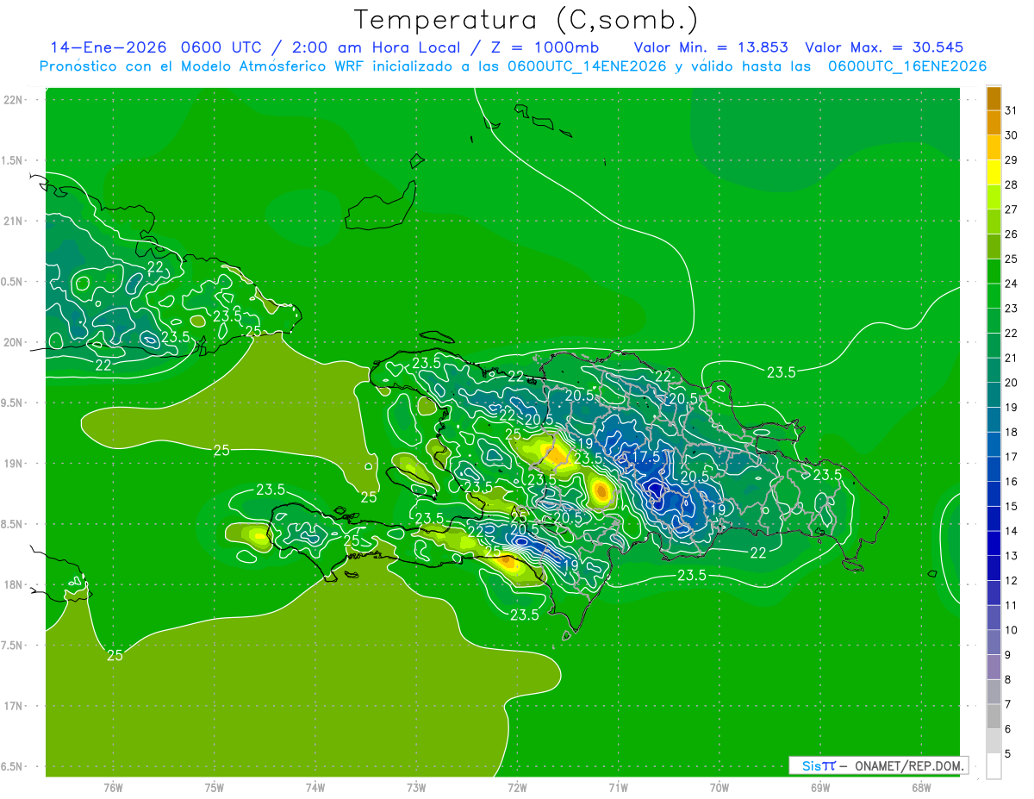The width and height of the screenshot is (1034, 799).
Task: Click the legend swatch between 23 and 24
Action: (994, 297)
